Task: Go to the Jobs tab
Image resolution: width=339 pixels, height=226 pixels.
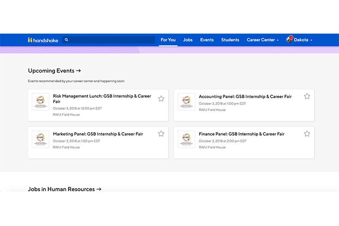Action: click(188, 40)
